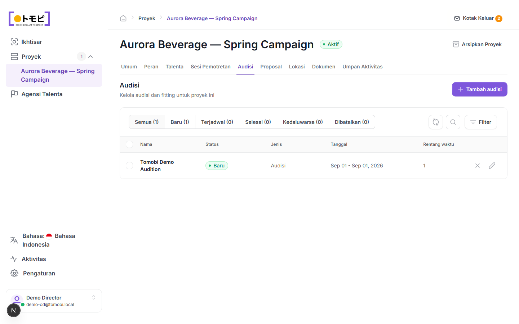The height and width of the screenshot is (324, 519).
Task: Switch to the Umum tab
Action: point(129,67)
